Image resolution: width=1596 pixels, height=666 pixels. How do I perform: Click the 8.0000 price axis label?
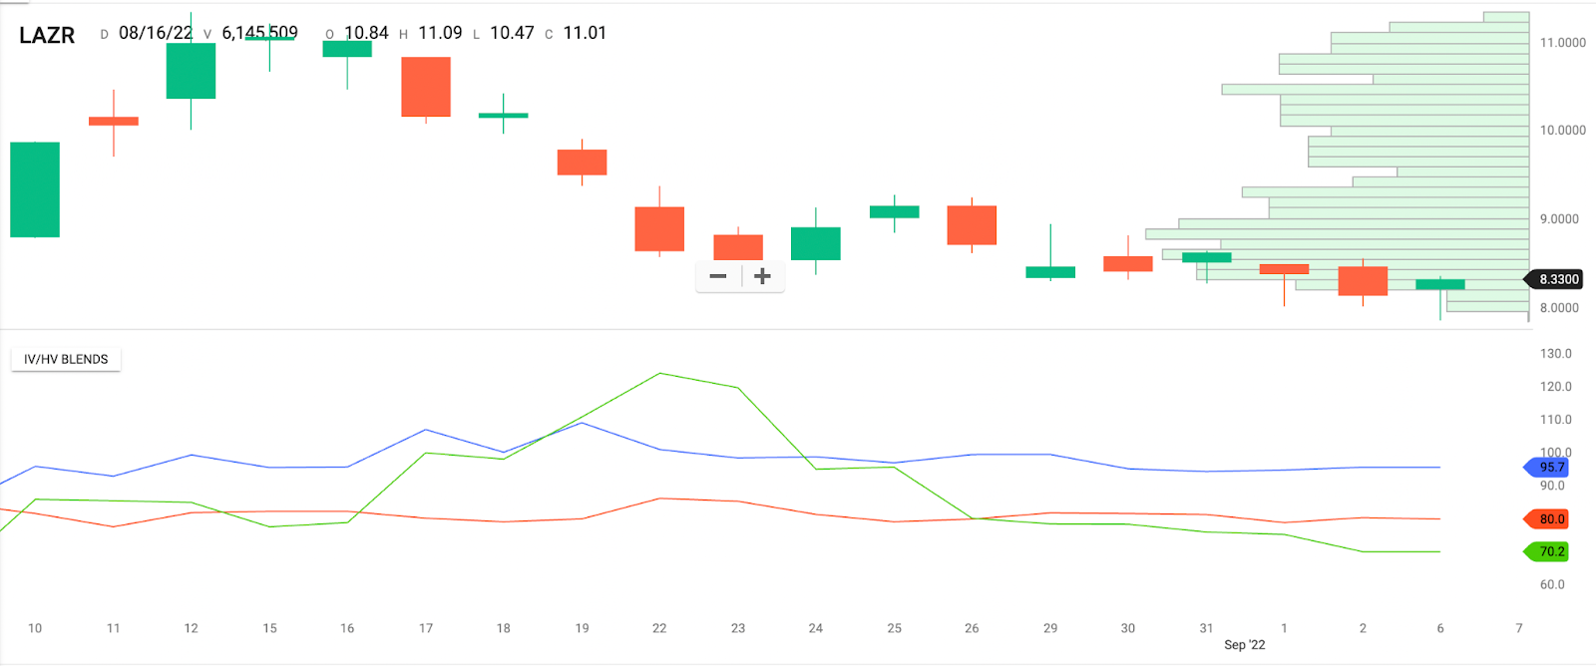pos(1560,308)
